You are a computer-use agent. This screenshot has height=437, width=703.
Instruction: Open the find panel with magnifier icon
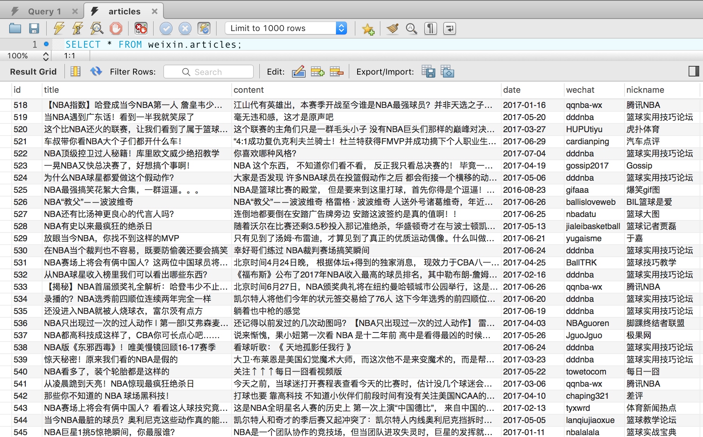(411, 28)
